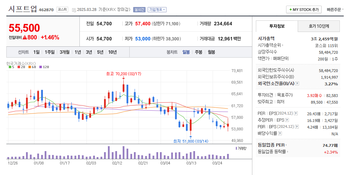This screenshot has height=175, width=349.
Task: Open the 동일업종 등락률 link
Action: 272,151
